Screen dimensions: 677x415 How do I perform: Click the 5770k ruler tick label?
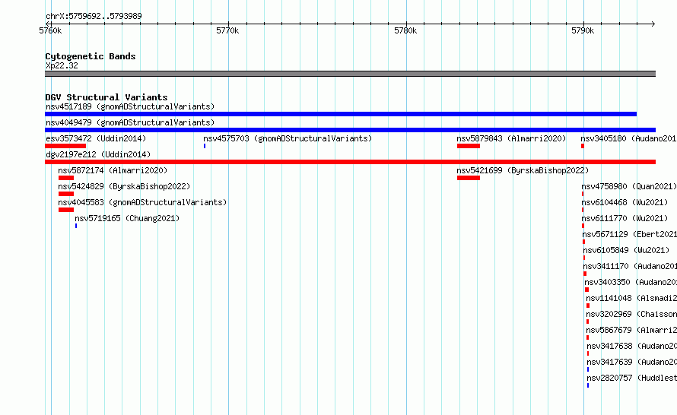(x=227, y=30)
